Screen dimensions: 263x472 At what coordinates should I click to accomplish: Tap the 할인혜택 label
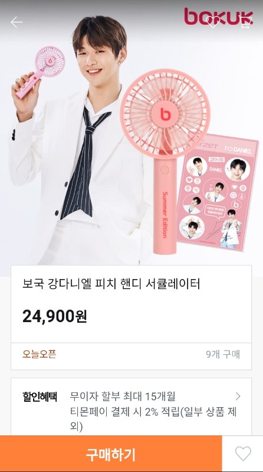pos(40,396)
